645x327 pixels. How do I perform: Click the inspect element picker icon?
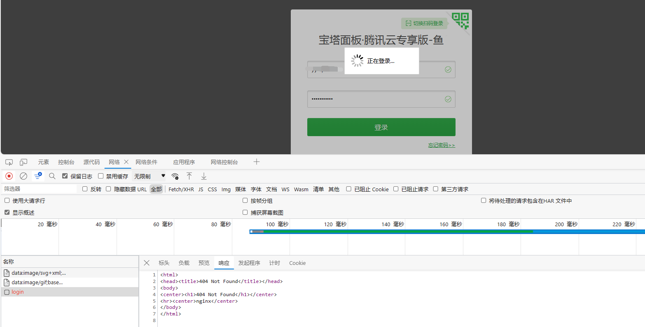(9, 162)
